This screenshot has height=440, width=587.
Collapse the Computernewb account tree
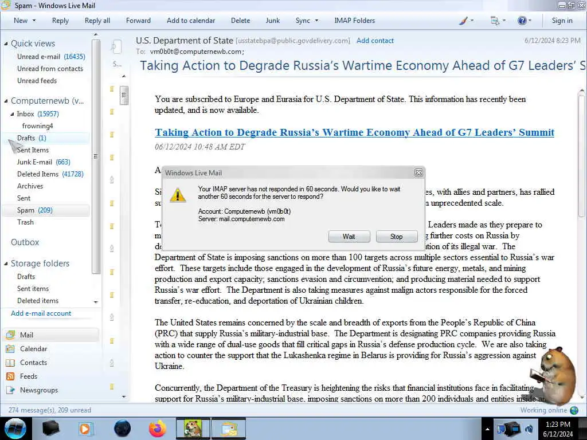6,101
